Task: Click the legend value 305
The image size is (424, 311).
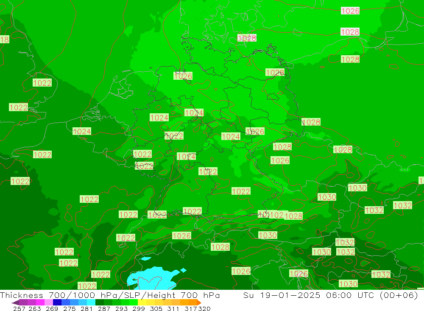Action: click(156, 308)
